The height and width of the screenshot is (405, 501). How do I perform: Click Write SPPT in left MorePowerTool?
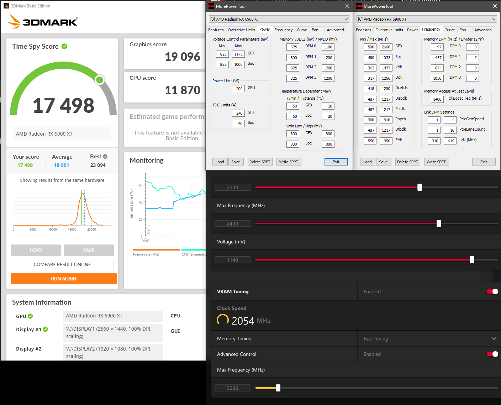click(289, 162)
